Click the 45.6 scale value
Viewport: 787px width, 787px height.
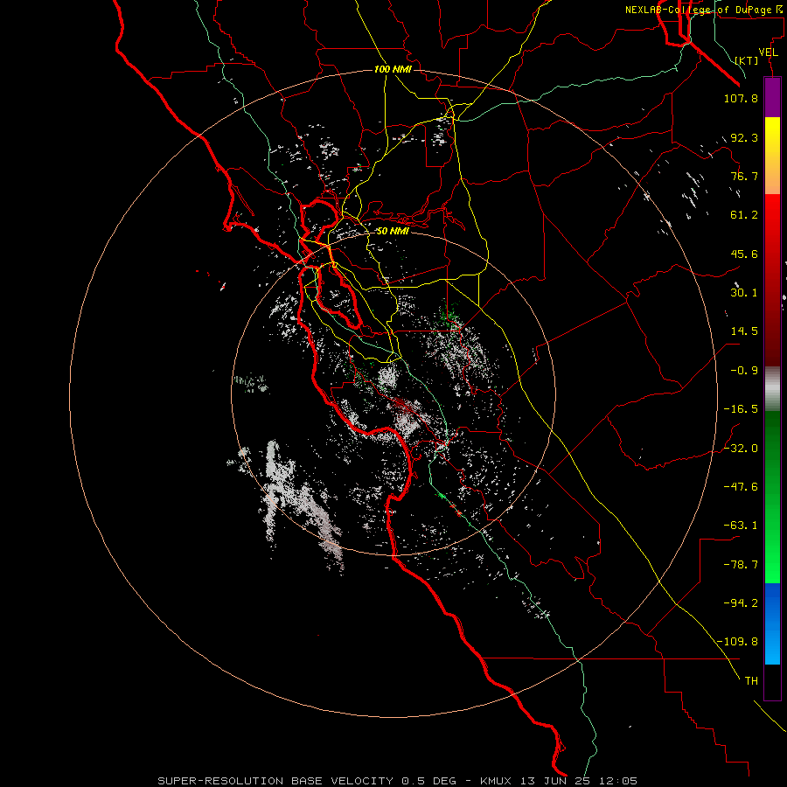click(x=744, y=254)
